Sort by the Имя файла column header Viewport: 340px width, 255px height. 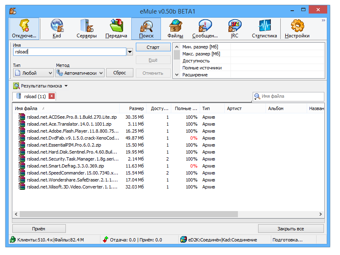(x=66, y=108)
